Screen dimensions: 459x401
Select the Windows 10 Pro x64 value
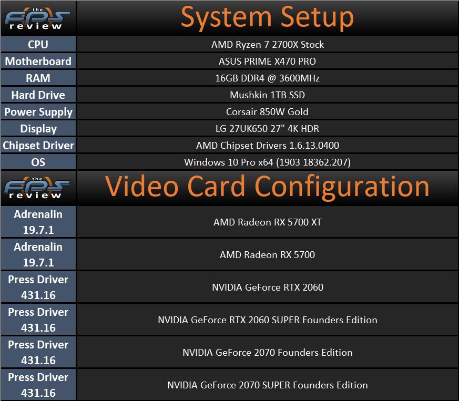(x=268, y=162)
